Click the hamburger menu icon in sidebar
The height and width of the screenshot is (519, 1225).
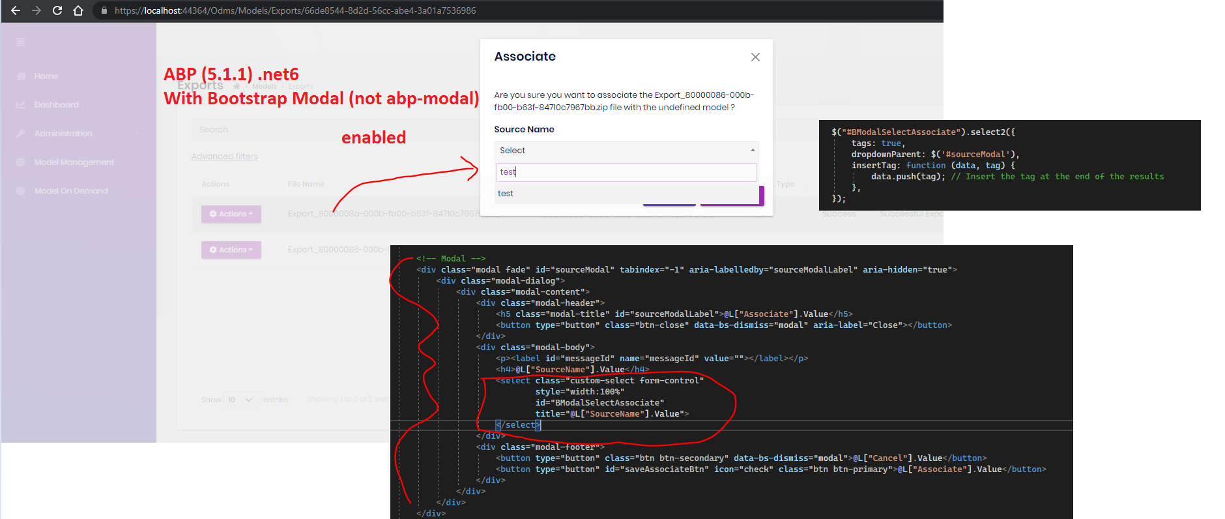click(21, 42)
